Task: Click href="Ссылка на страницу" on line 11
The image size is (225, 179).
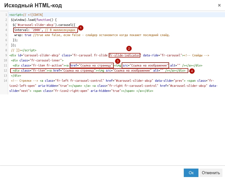Action: click(91, 65)
